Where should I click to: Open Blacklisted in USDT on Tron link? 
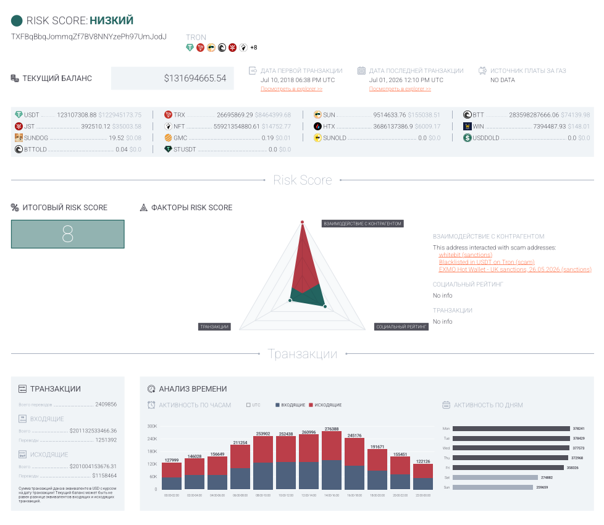tap(487, 262)
